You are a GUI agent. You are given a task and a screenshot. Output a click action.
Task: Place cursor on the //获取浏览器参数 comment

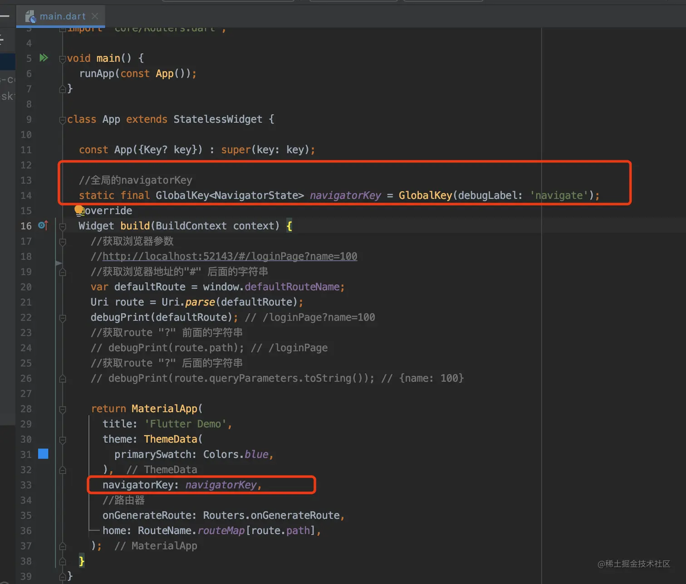(132, 241)
